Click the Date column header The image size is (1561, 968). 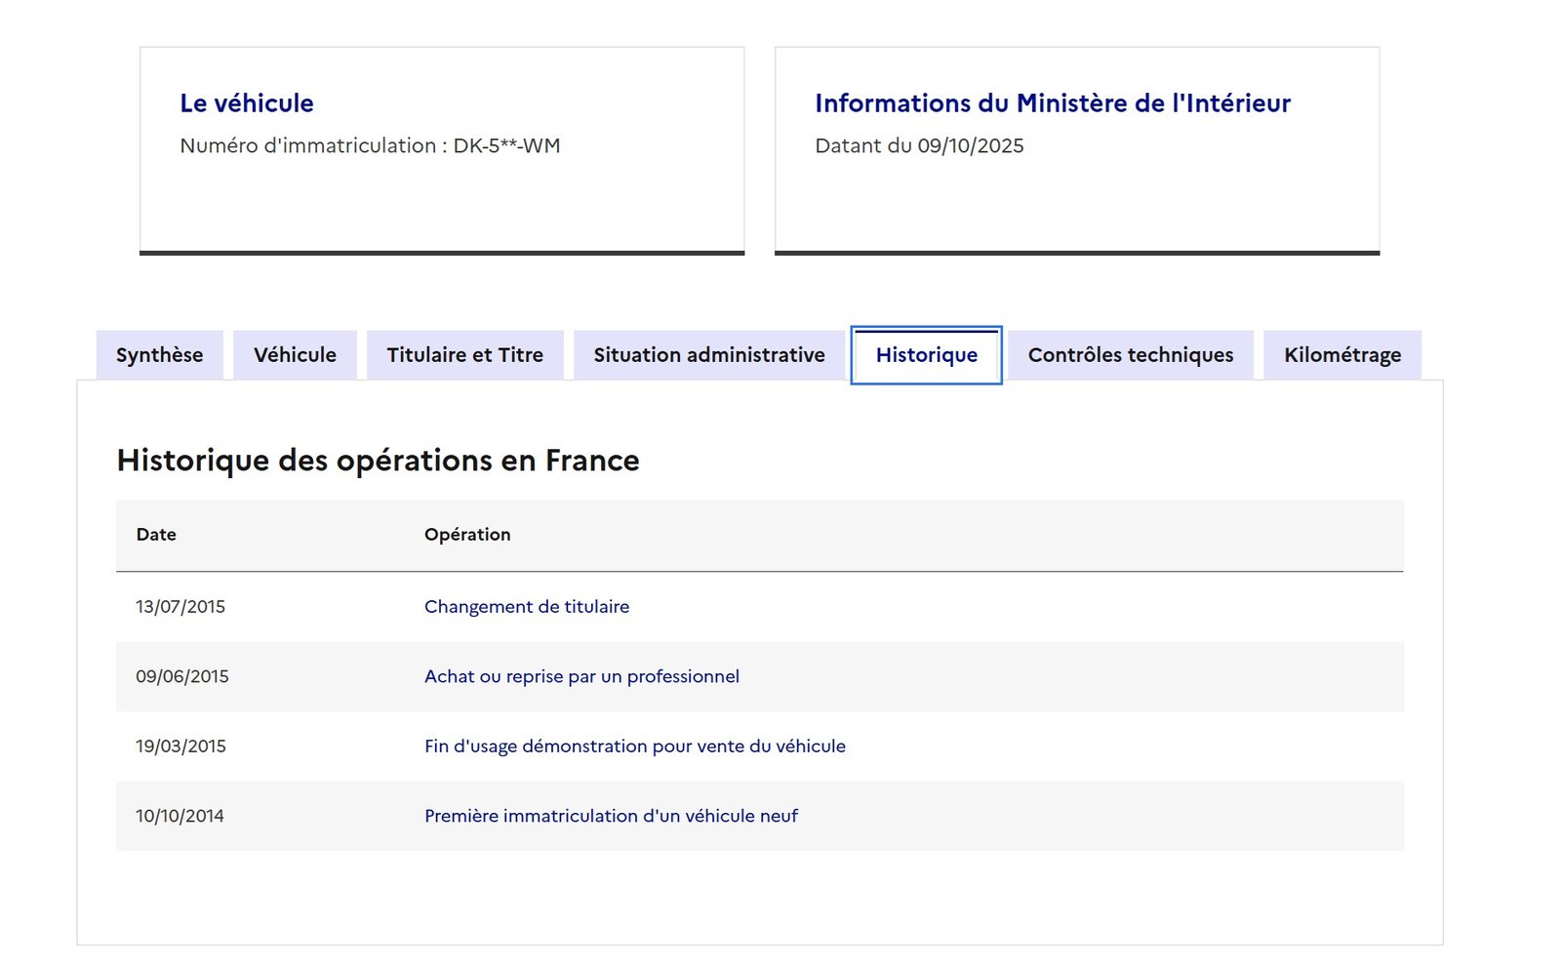156,535
